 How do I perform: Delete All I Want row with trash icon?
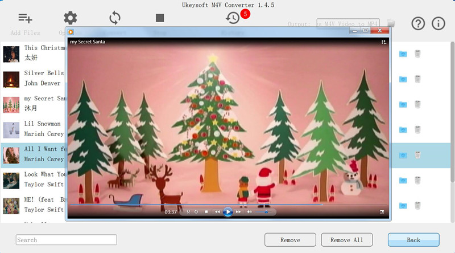417,155
